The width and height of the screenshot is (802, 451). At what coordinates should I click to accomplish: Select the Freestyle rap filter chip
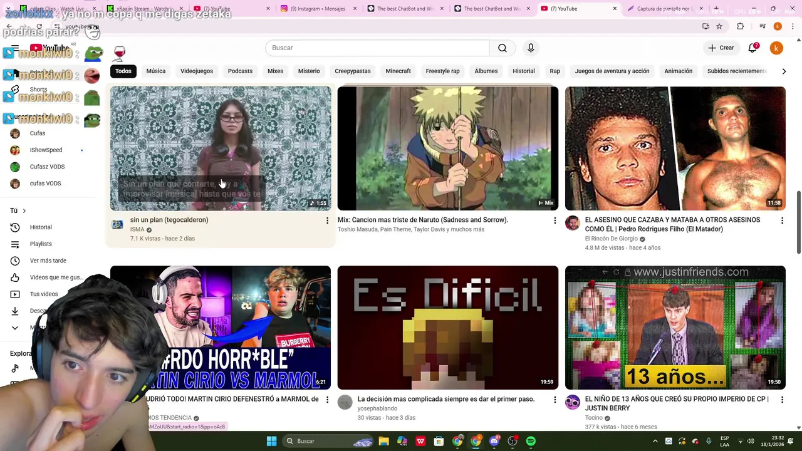coord(442,71)
